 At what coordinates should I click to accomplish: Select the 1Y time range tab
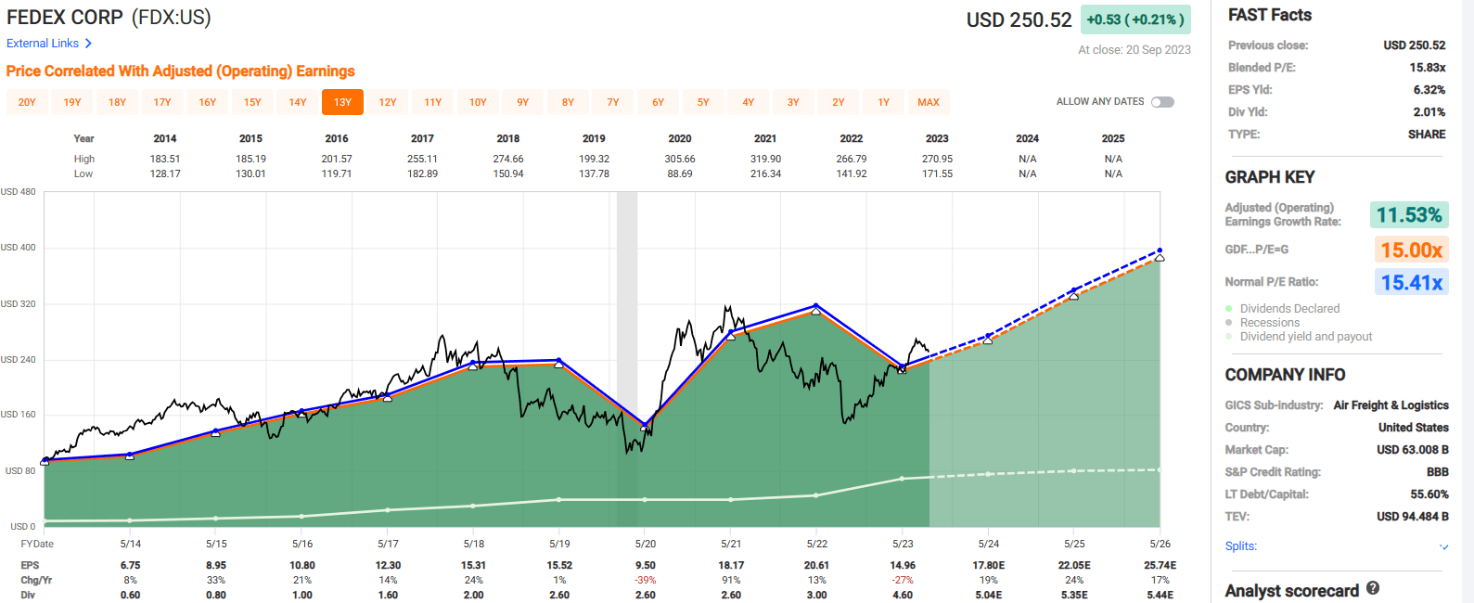point(884,102)
